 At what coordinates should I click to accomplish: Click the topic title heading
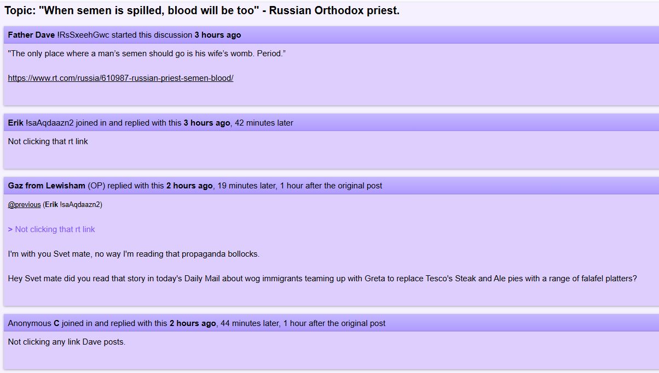coord(202,11)
